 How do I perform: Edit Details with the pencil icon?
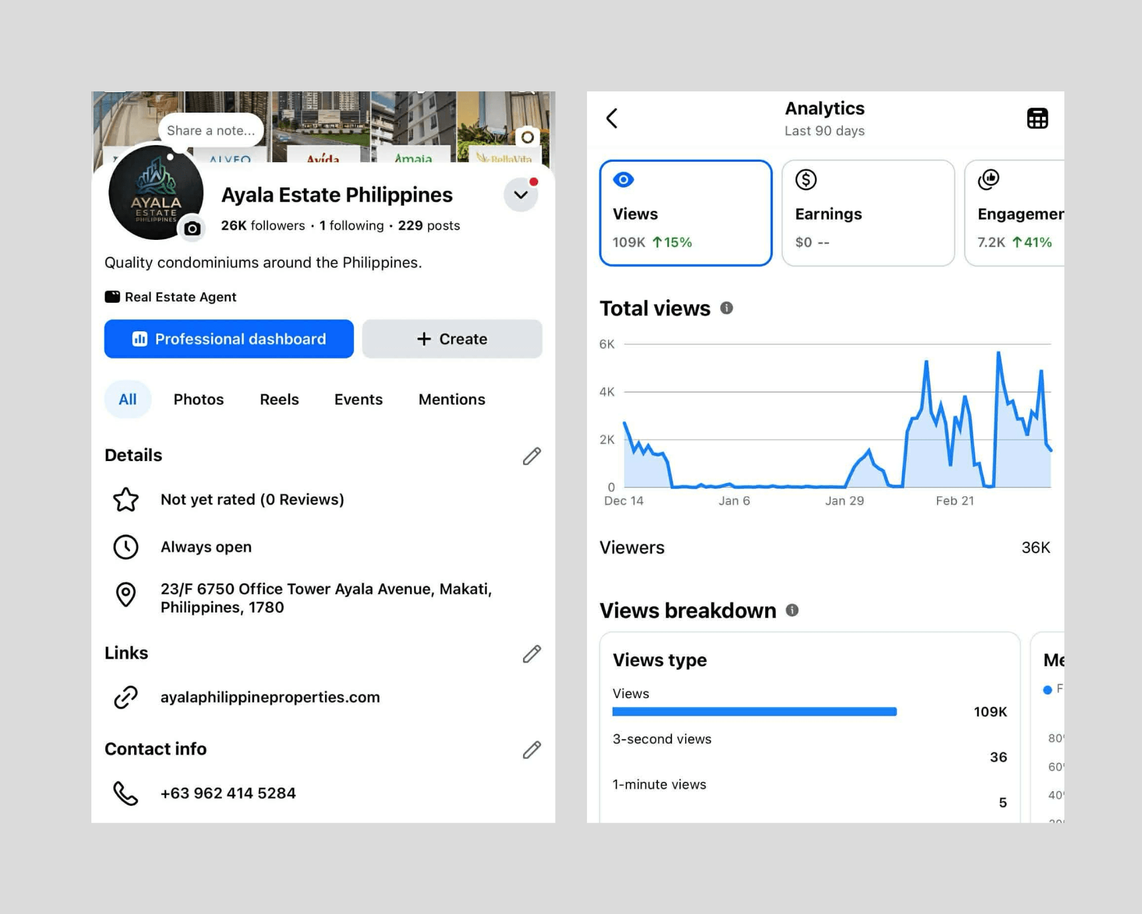click(x=532, y=456)
